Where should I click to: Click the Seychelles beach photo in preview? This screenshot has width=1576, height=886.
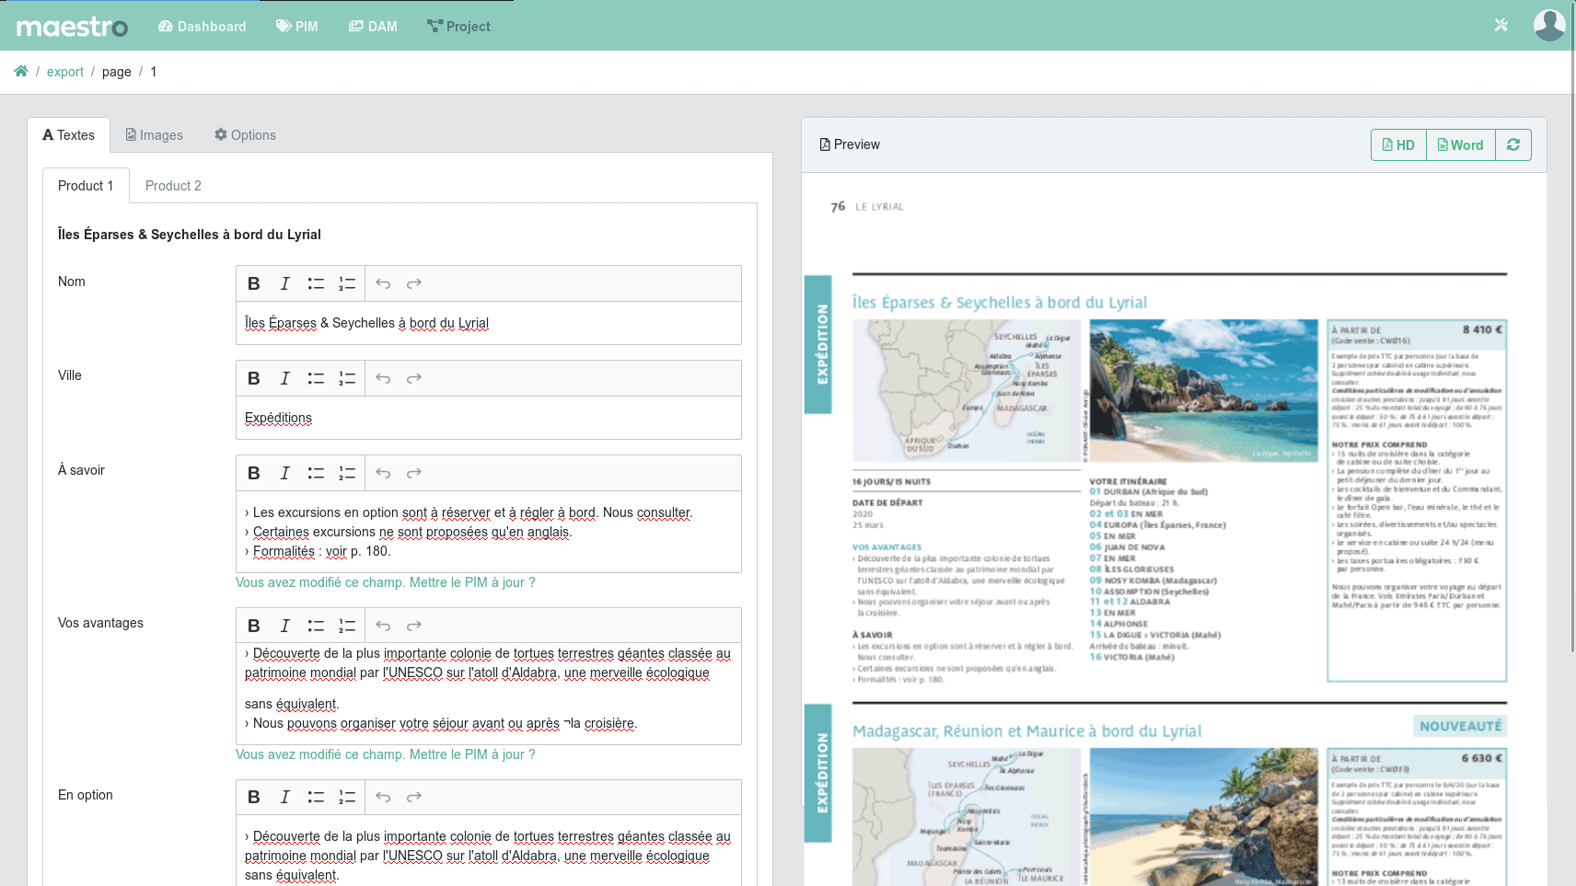[1203, 391]
